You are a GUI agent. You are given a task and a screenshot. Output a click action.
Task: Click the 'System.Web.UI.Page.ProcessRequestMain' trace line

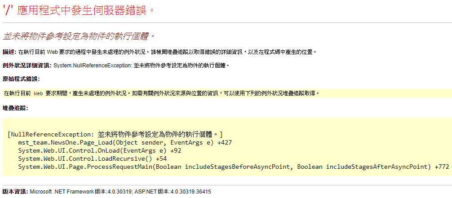(x=234, y=167)
